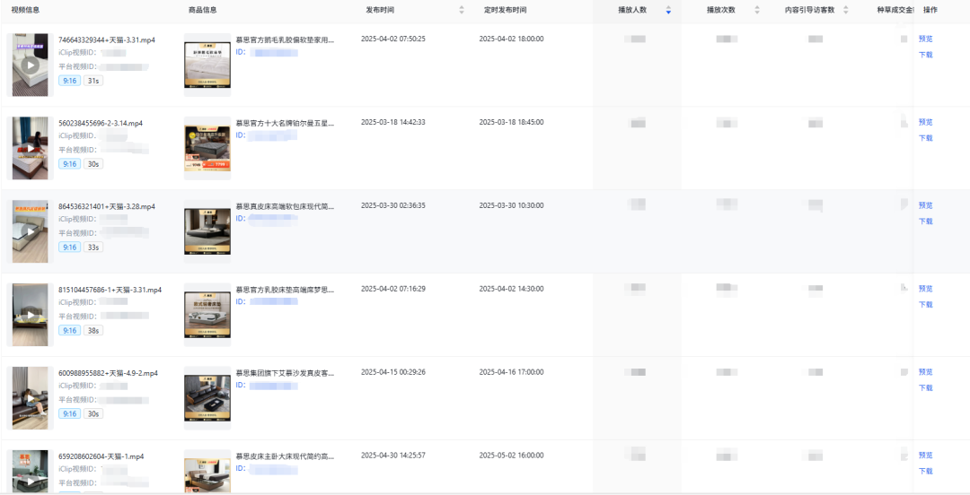Image resolution: width=970 pixels, height=495 pixels.
Task: Click 预览 for 659208602604 video row
Action: [x=925, y=456]
